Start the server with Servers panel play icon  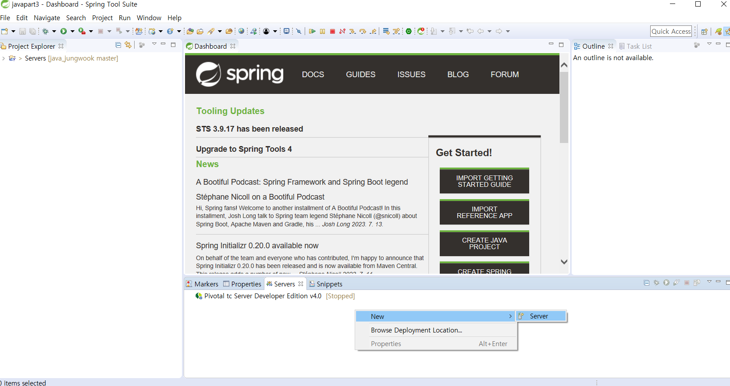666,282
